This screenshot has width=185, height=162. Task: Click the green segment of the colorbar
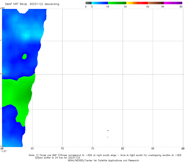[117, 3]
